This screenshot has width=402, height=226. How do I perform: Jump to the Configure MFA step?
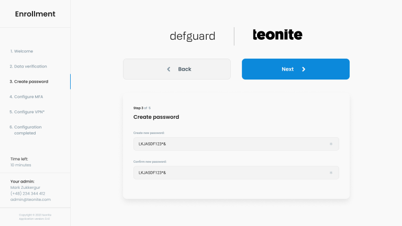pyautogui.click(x=26, y=97)
